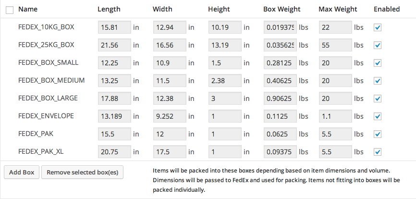416x199 pixels.
Task: Click the Length field for FEDEX_10KG_BOX
Action: pyautogui.click(x=114, y=27)
